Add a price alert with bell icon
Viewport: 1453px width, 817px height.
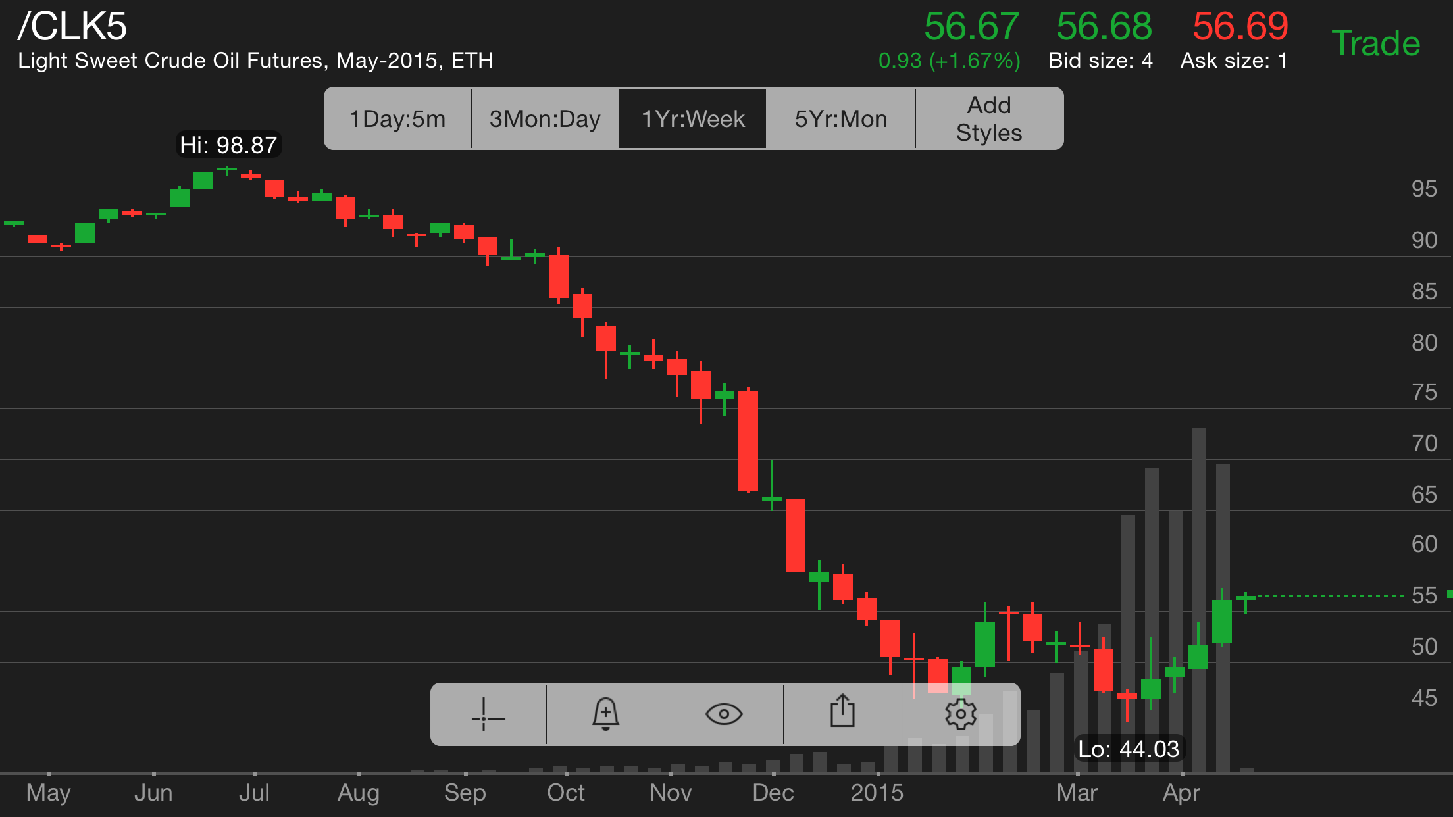(605, 714)
